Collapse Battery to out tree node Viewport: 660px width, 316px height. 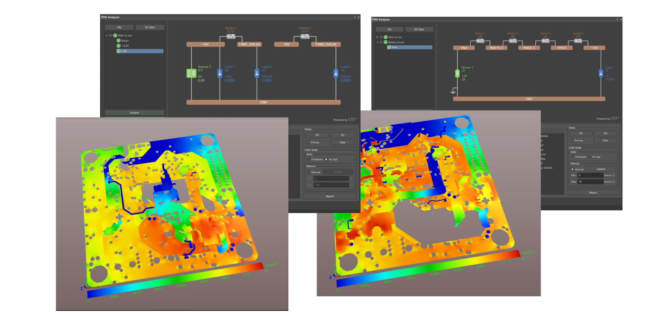pyautogui.click(x=377, y=42)
